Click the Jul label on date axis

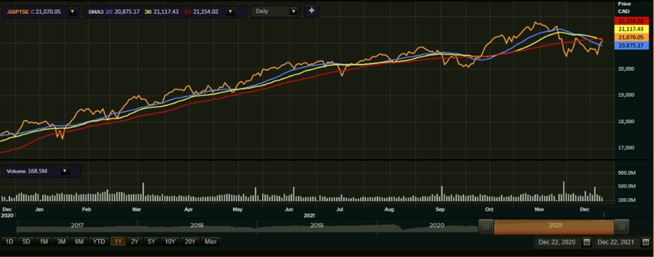(340, 209)
